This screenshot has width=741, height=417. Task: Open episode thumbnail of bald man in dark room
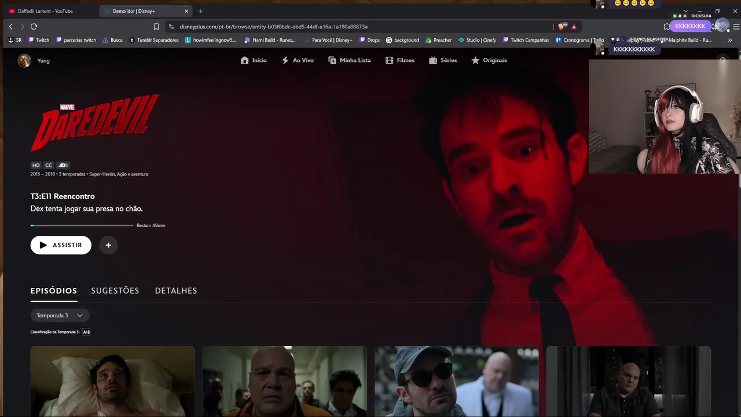(x=629, y=381)
